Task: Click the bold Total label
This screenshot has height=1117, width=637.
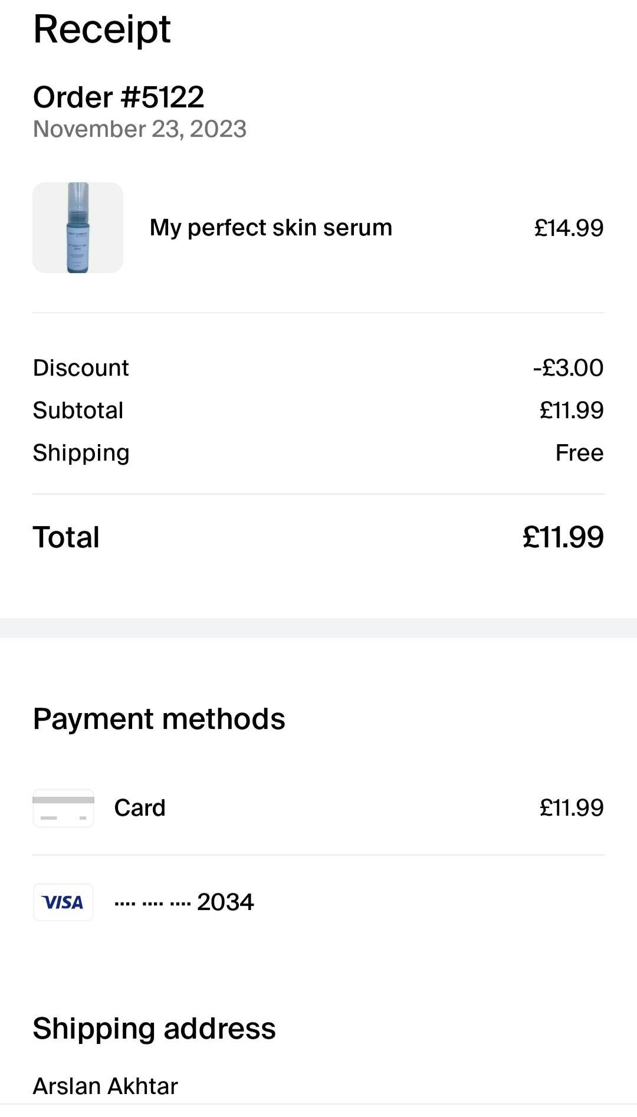Action: tap(66, 537)
